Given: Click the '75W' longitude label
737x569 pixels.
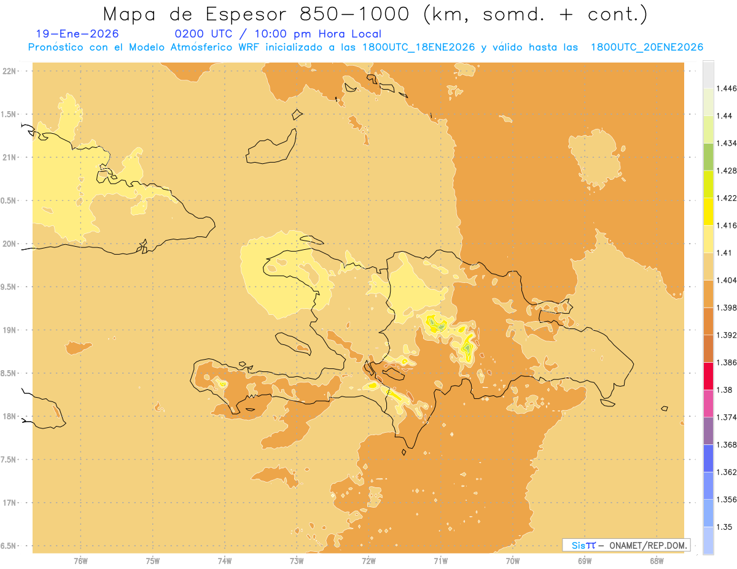Looking at the screenshot, I should (153, 560).
